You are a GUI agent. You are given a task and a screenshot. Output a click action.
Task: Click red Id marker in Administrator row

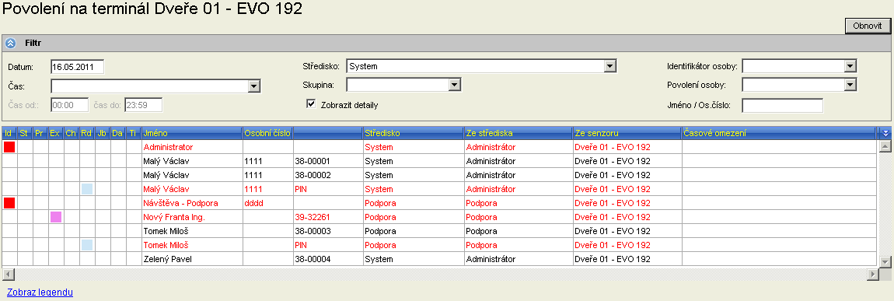[9, 147]
